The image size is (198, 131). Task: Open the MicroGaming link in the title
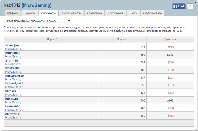coord(36,5)
